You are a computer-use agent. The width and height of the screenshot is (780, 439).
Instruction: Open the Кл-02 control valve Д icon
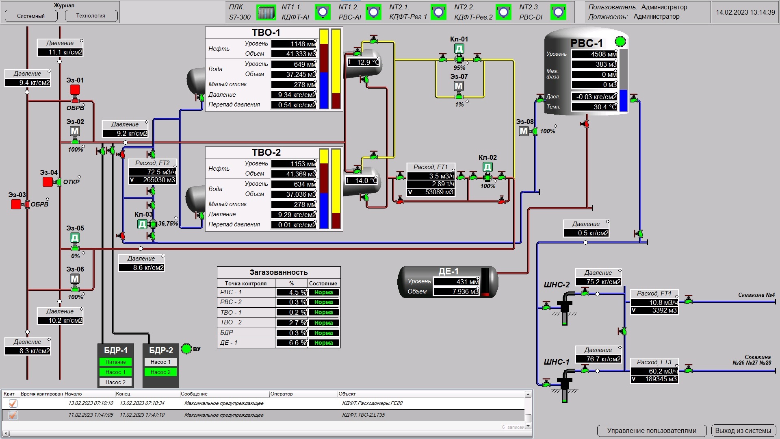tap(487, 167)
